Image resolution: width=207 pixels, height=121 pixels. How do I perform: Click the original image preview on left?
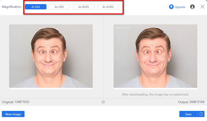pyautogui.click(x=51, y=56)
